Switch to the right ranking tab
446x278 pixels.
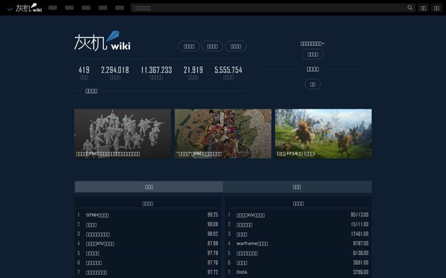[297, 187]
